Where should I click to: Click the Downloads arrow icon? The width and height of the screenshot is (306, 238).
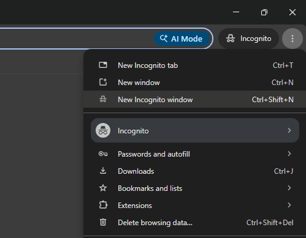103,171
